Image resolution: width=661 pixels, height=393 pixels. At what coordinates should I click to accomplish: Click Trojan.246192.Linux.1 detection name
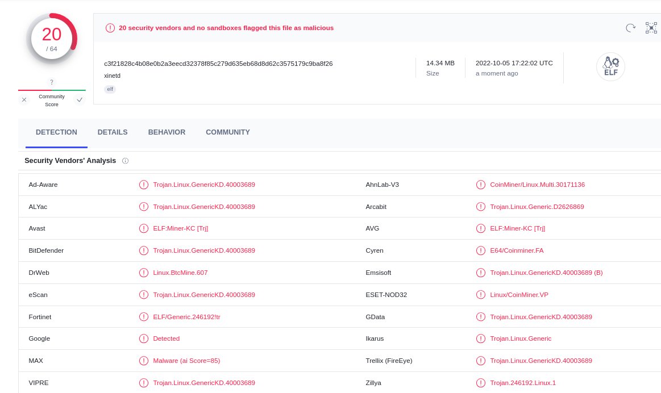[523, 382]
